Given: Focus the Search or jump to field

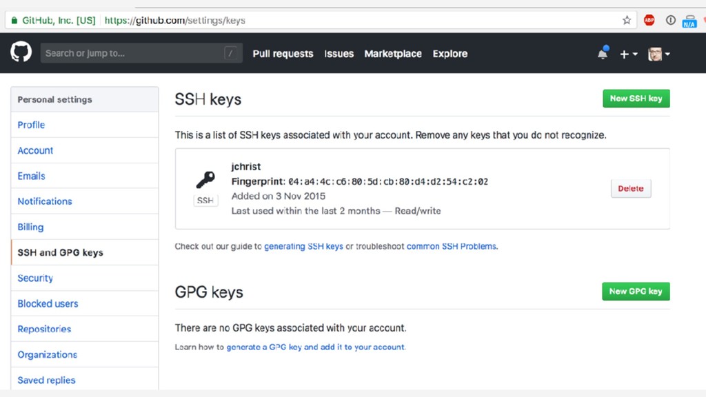Looking at the screenshot, I should click(x=141, y=53).
